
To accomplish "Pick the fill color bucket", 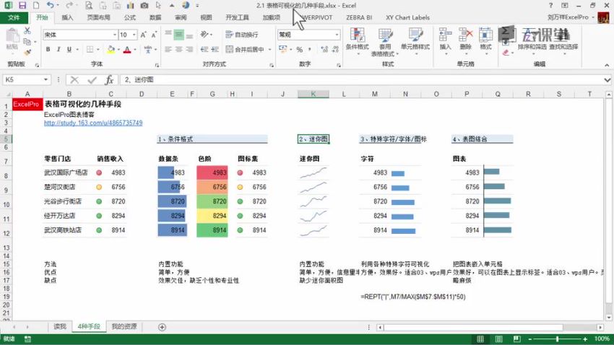I will (x=111, y=49).
